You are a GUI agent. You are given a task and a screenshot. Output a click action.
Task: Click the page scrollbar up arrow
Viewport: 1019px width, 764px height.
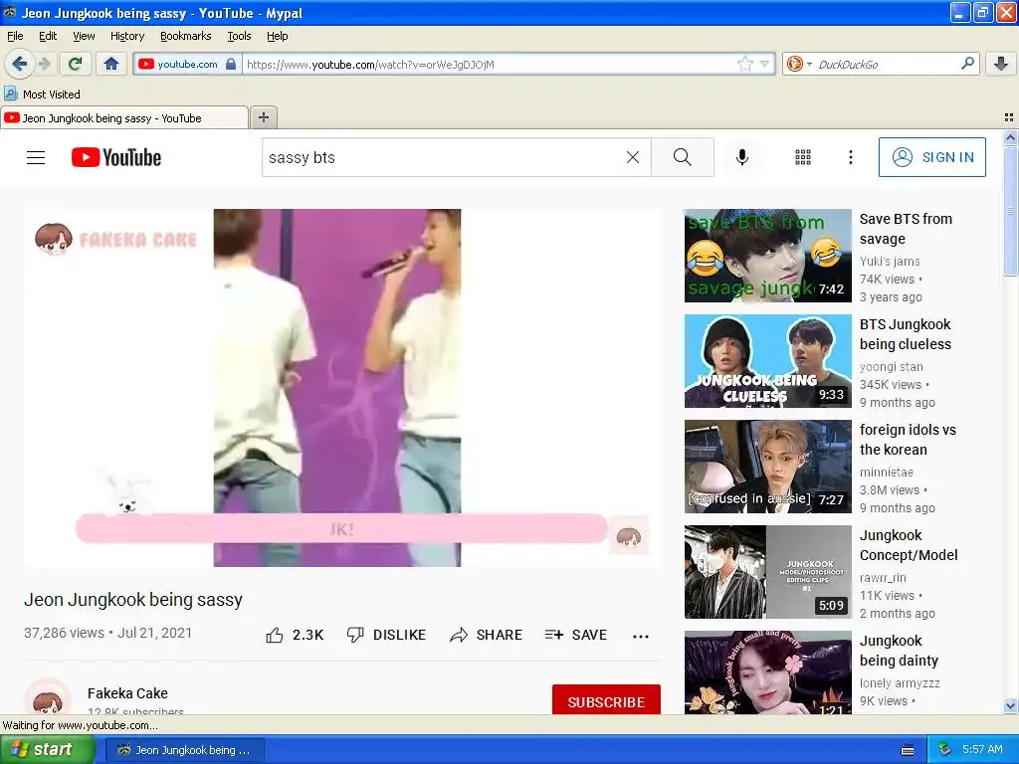(1010, 137)
